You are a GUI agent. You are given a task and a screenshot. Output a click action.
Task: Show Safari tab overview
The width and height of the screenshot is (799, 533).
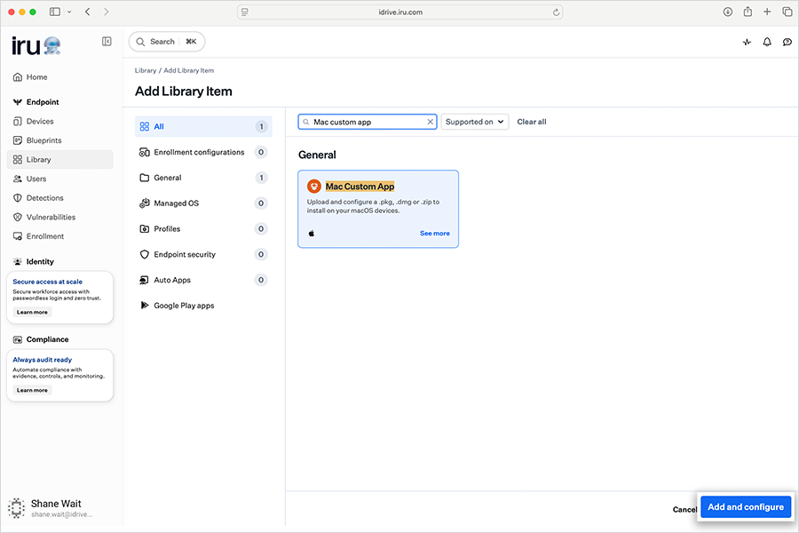787,12
